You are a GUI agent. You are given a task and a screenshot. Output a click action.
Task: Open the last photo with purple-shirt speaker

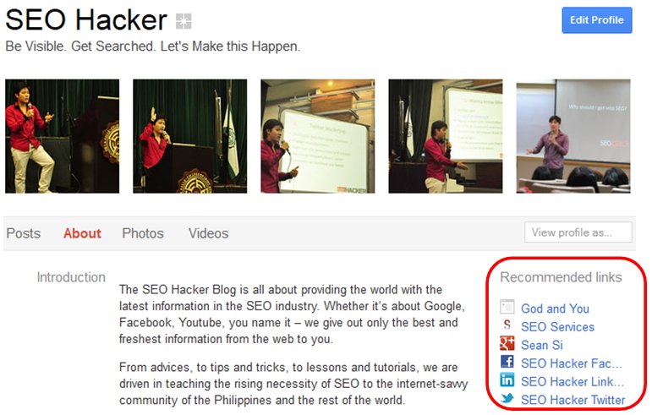tap(573, 136)
